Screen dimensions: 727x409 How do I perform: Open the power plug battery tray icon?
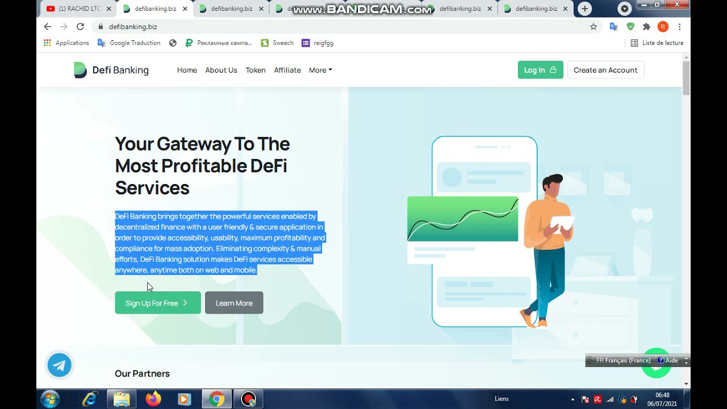(634, 399)
